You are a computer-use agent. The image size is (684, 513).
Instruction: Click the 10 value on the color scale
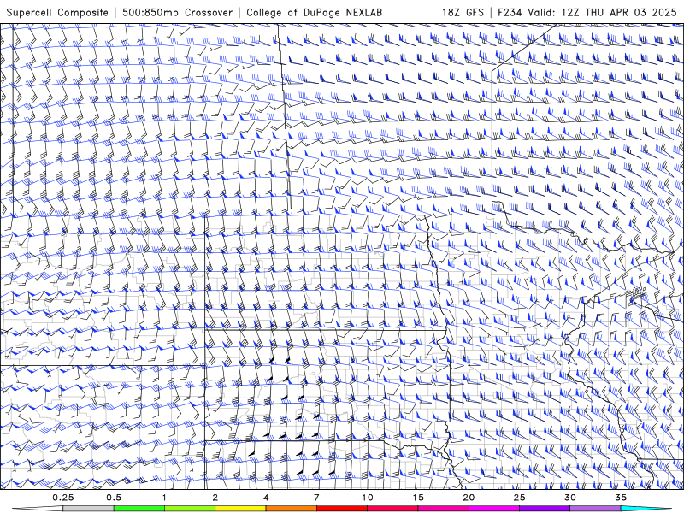click(x=368, y=498)
